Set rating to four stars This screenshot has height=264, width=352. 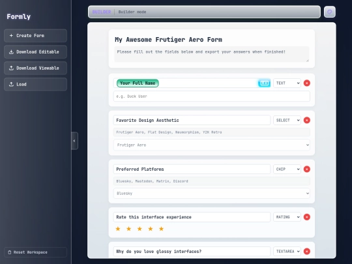tap(151, 229)
